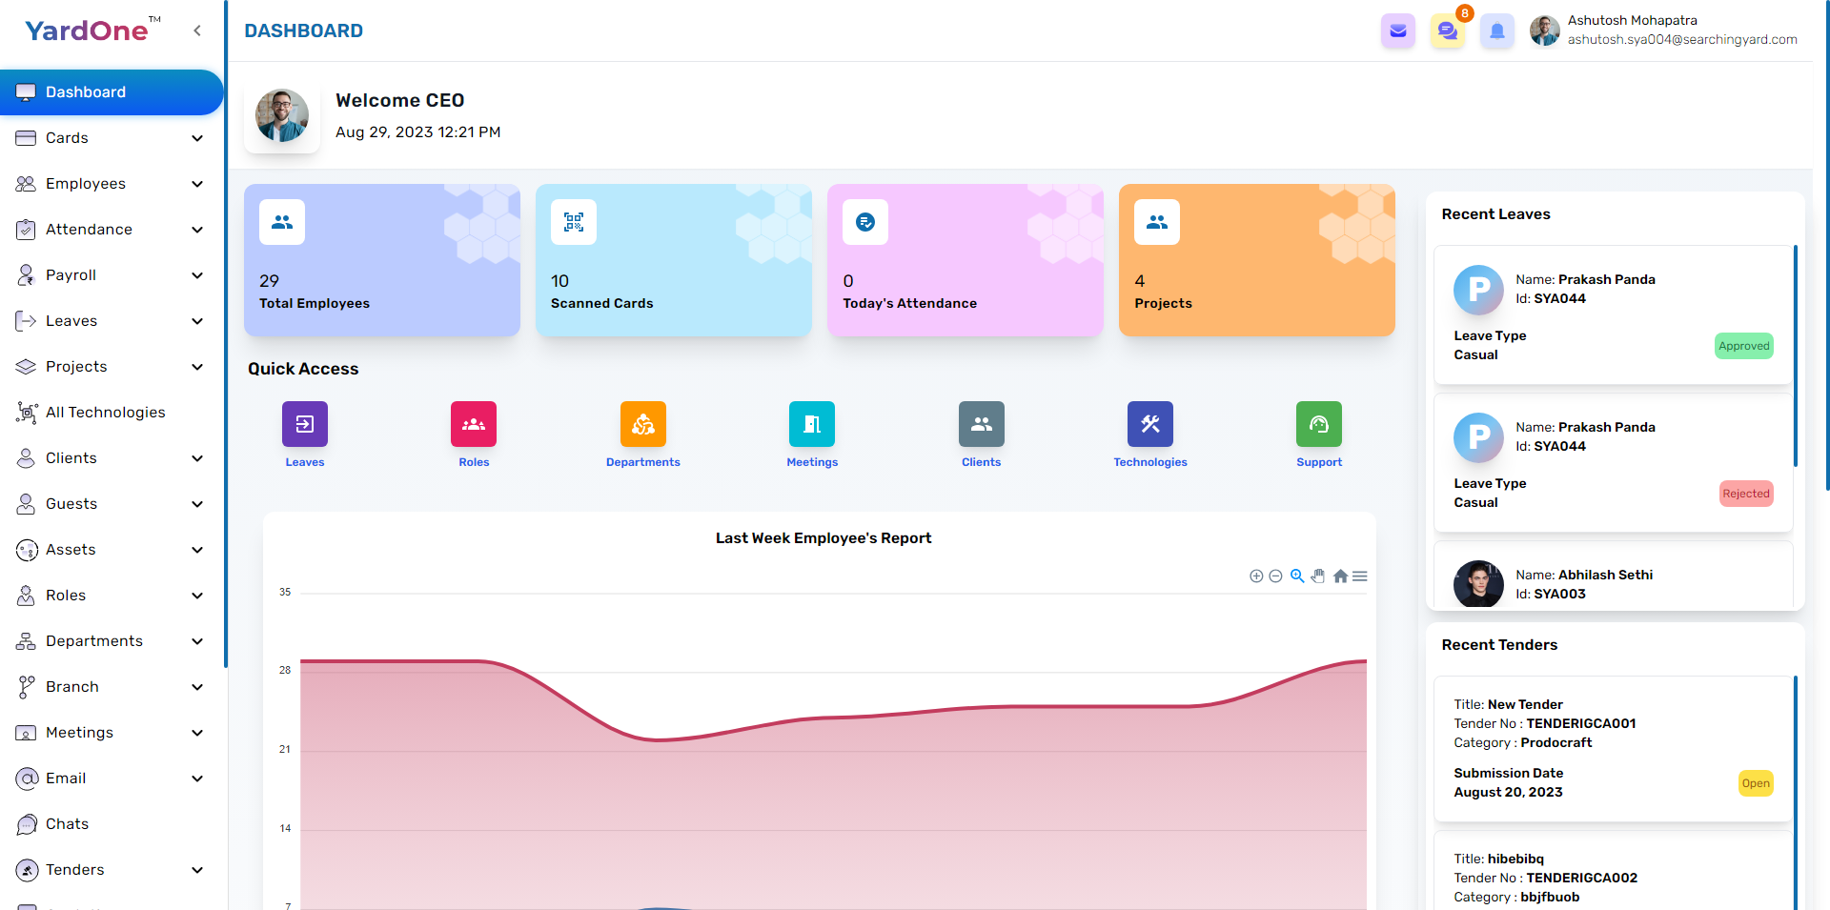Click the Total Employees card

pos(381,260)
